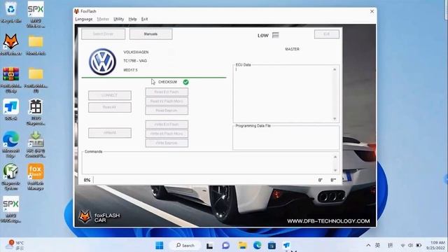The height and width of the screenshot is (252, 448).
Task: Click the TC1766 - VAG text
Action: [x=135, y=61]
